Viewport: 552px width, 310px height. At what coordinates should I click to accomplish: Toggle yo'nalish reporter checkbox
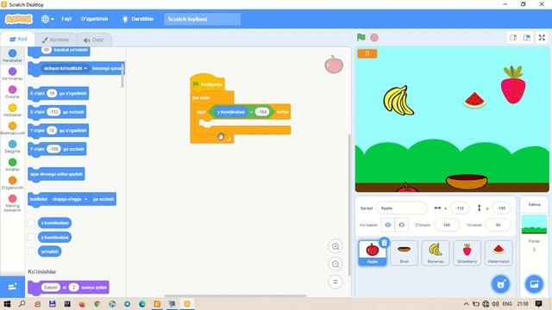click(x=31, y=251)
